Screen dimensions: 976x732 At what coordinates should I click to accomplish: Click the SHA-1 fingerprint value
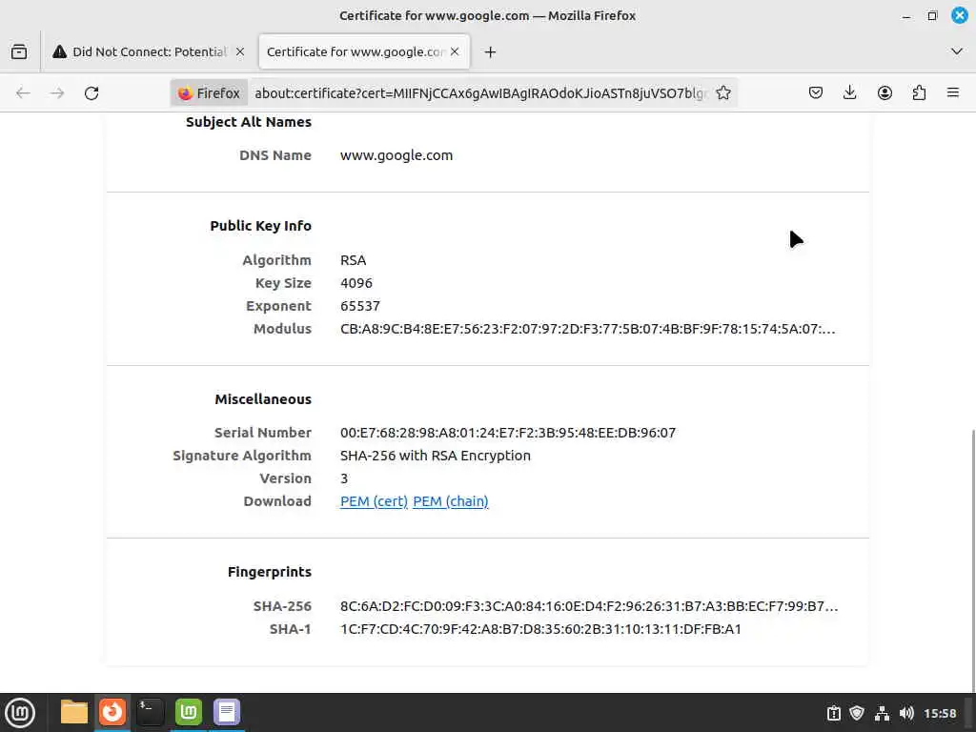tap(540, 629)
